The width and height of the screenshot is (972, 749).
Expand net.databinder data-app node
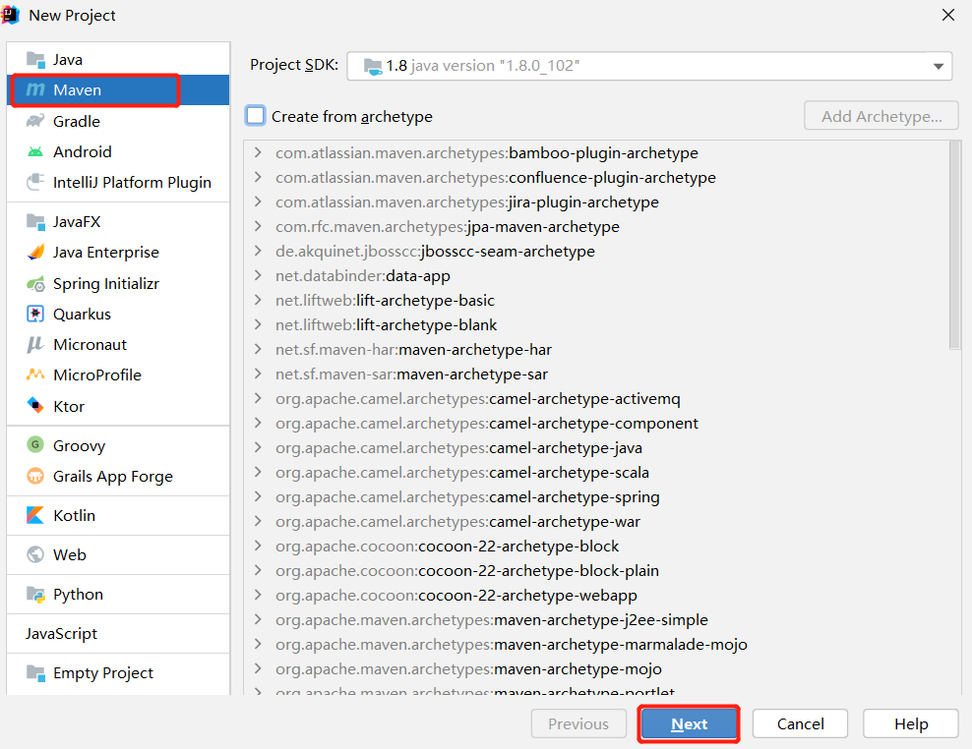[258, 275]
